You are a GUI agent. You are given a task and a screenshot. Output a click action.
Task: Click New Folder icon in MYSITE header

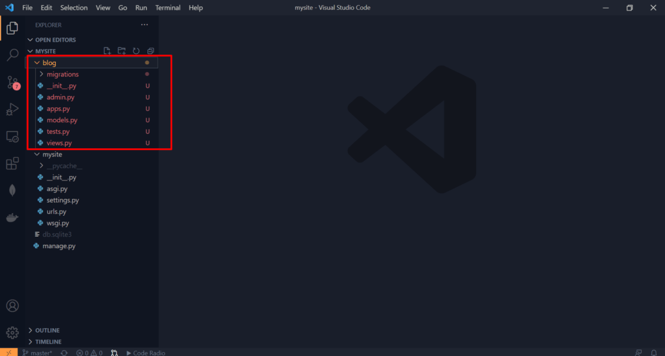pos(121,51)
